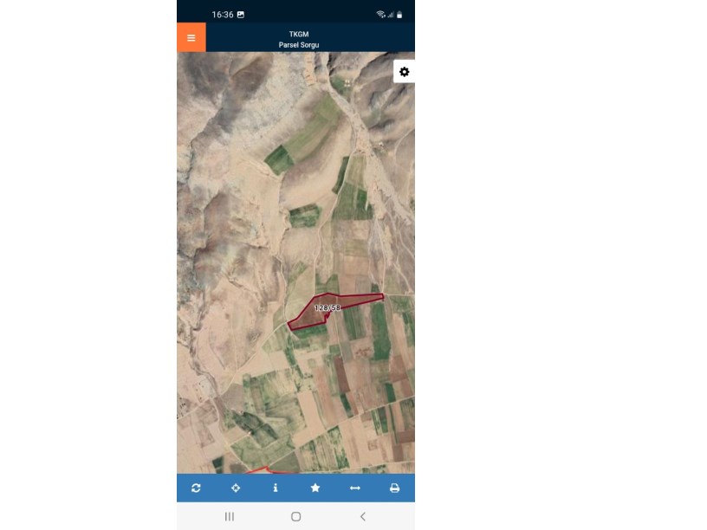Tap the print icon

pos(394,488)
